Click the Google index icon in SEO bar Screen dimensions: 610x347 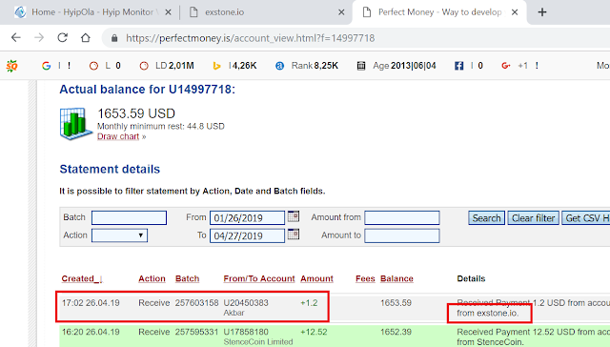47,66
